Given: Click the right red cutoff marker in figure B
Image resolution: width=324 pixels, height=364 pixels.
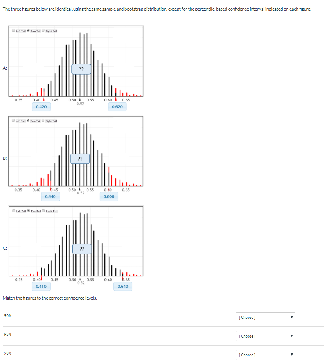Looking at the screenshot, I should click(x=109, y=189).
